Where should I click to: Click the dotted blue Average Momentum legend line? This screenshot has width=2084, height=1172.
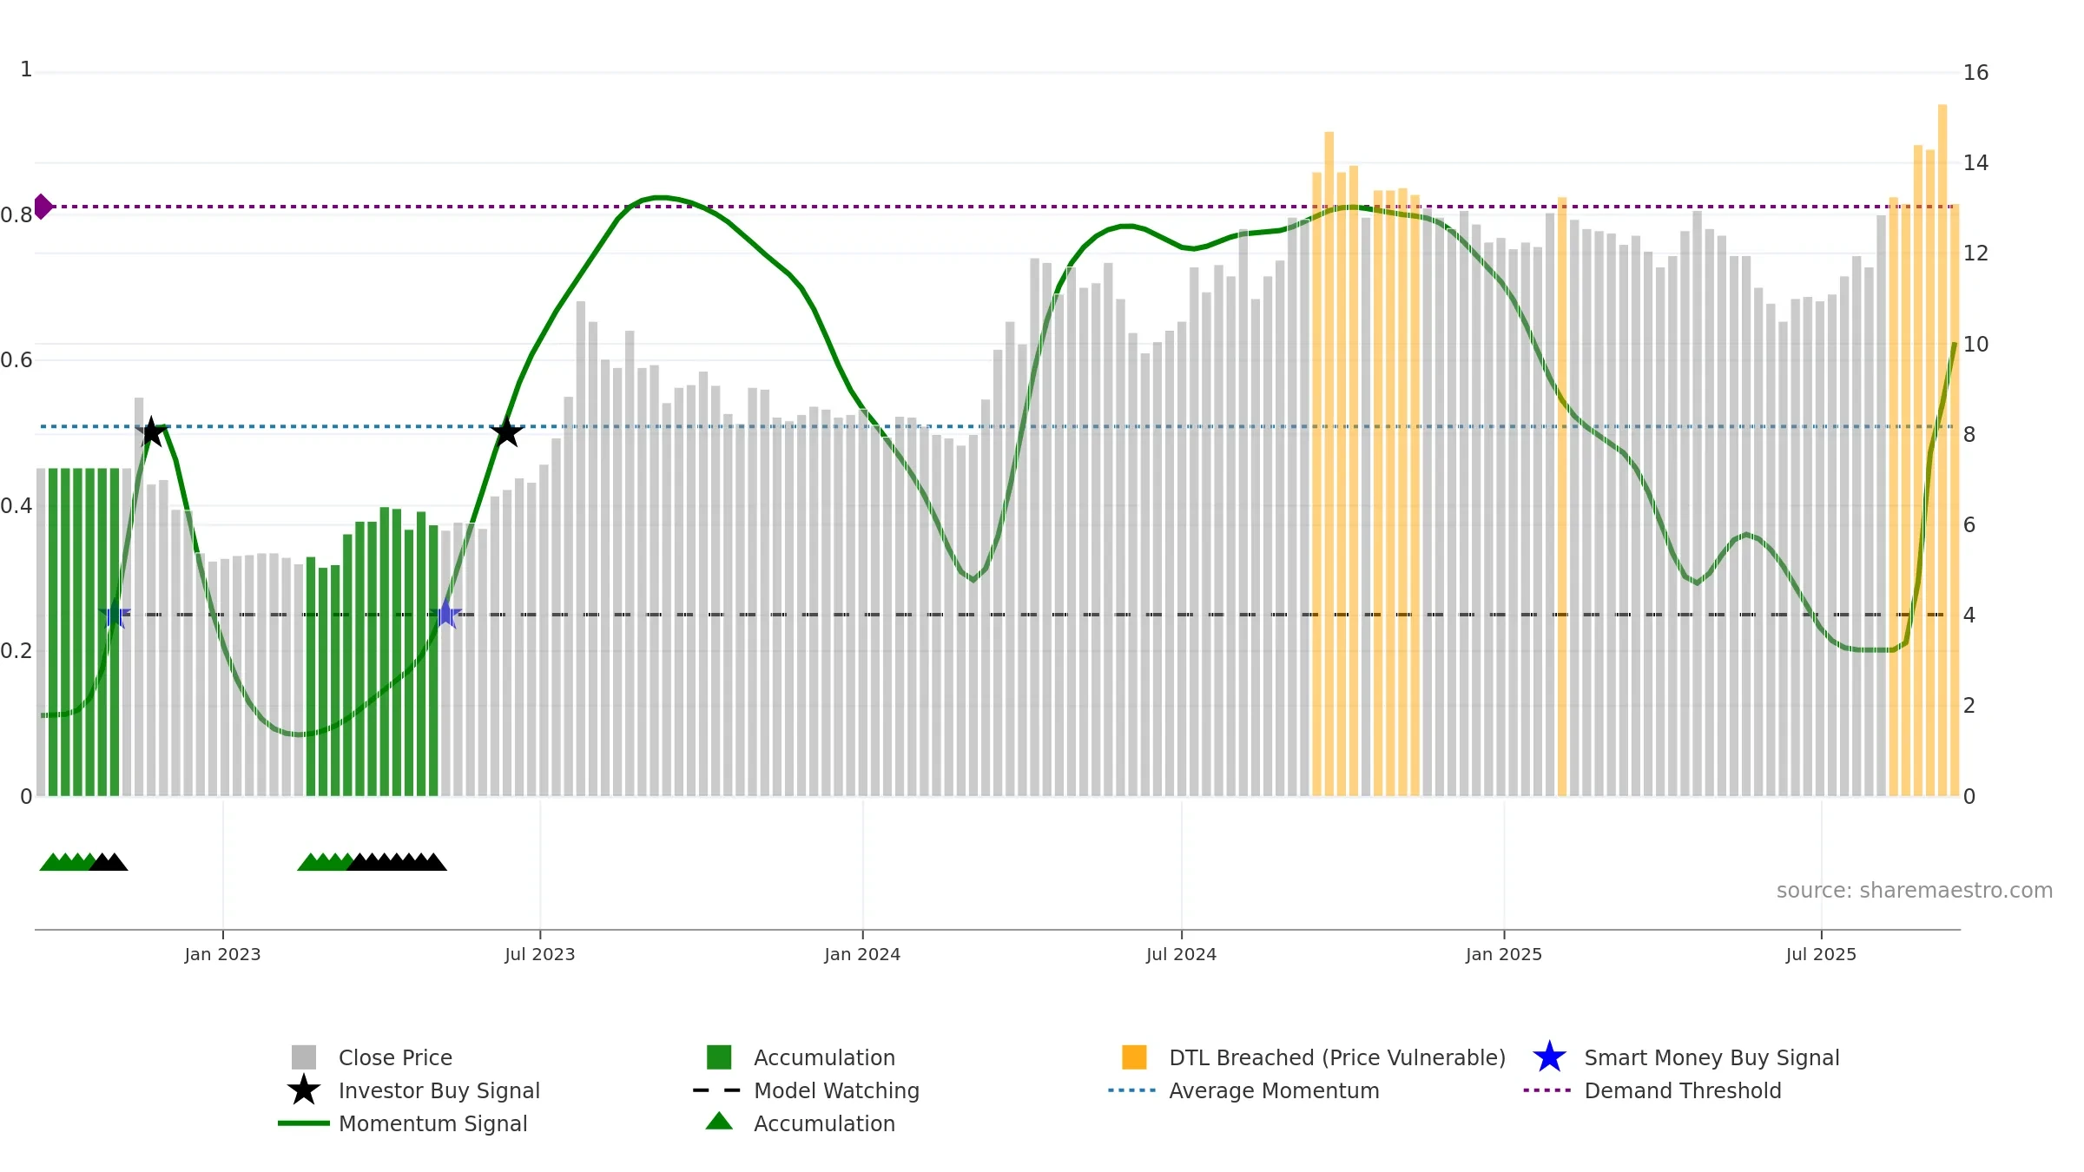[1132, 1090]
